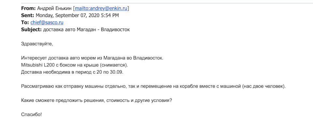Click the phrase (нас двое человек)
Image resolution: width=313 pixels, height=128 pixels.
(x=264, y=87)
